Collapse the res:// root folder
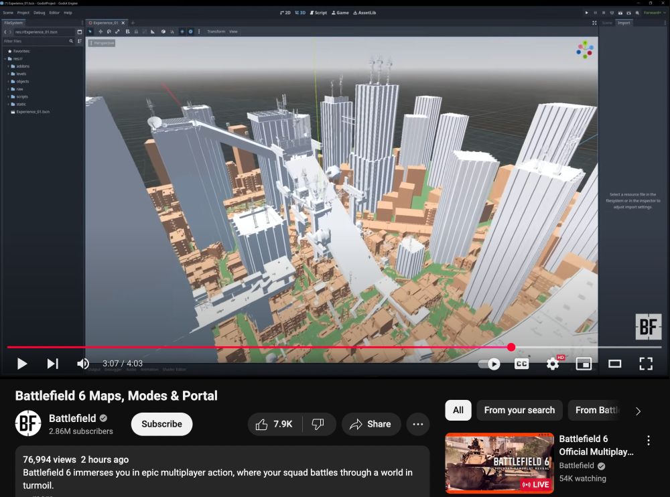 5,58
